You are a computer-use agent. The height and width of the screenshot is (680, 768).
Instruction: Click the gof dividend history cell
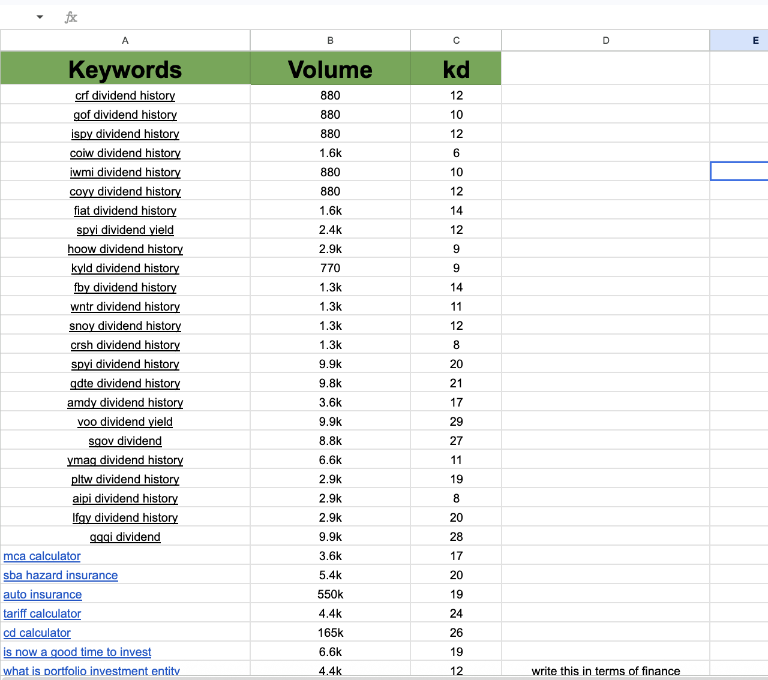point(125,115)
